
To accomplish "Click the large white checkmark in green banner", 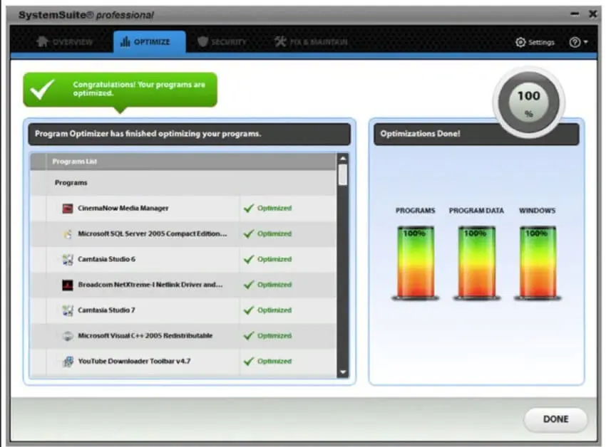I will 43,89.
